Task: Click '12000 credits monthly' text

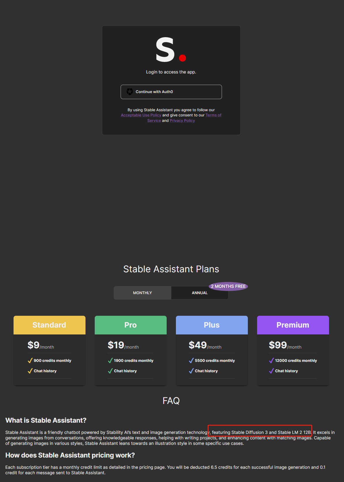Action: coord(296,360)
